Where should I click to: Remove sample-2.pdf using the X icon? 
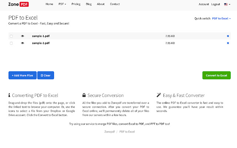click(x=228, y=43)
